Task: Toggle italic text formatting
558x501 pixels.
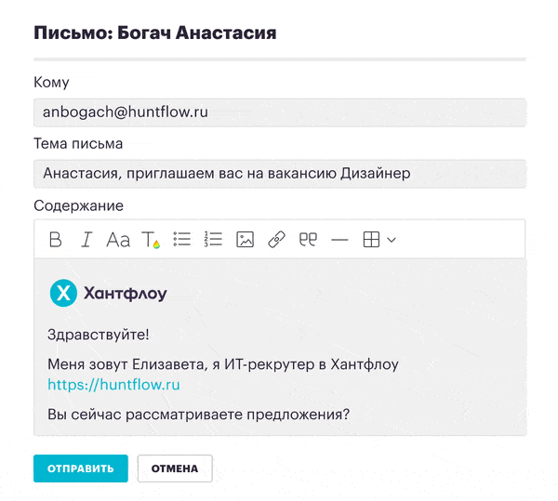Action: (86, 240)
